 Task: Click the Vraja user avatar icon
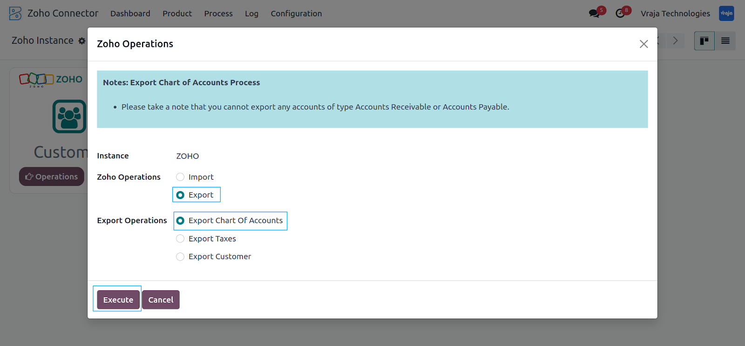(x=726, y=13)
